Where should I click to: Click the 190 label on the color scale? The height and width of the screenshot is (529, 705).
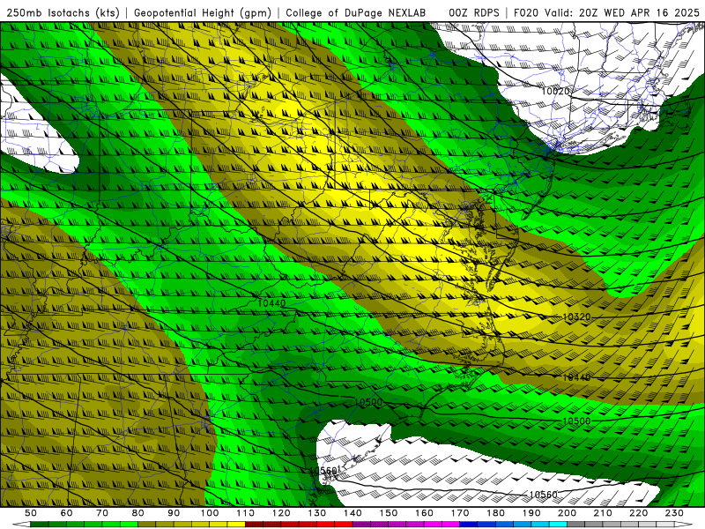[x=531, y=513]
